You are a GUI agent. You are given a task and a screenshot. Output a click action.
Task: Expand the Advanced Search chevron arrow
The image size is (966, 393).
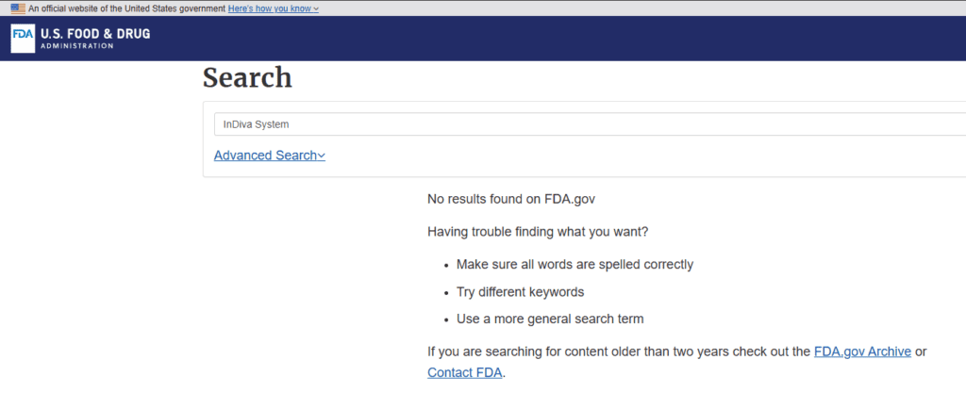321,156
